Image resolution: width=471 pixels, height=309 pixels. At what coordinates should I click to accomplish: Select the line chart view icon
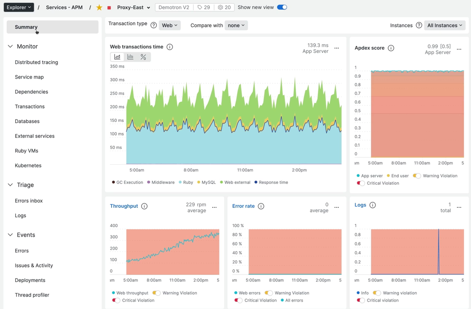pyautogui.click(x=117, y=57)
